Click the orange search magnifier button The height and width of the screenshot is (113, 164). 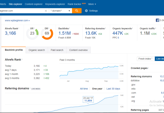point(77,11)
